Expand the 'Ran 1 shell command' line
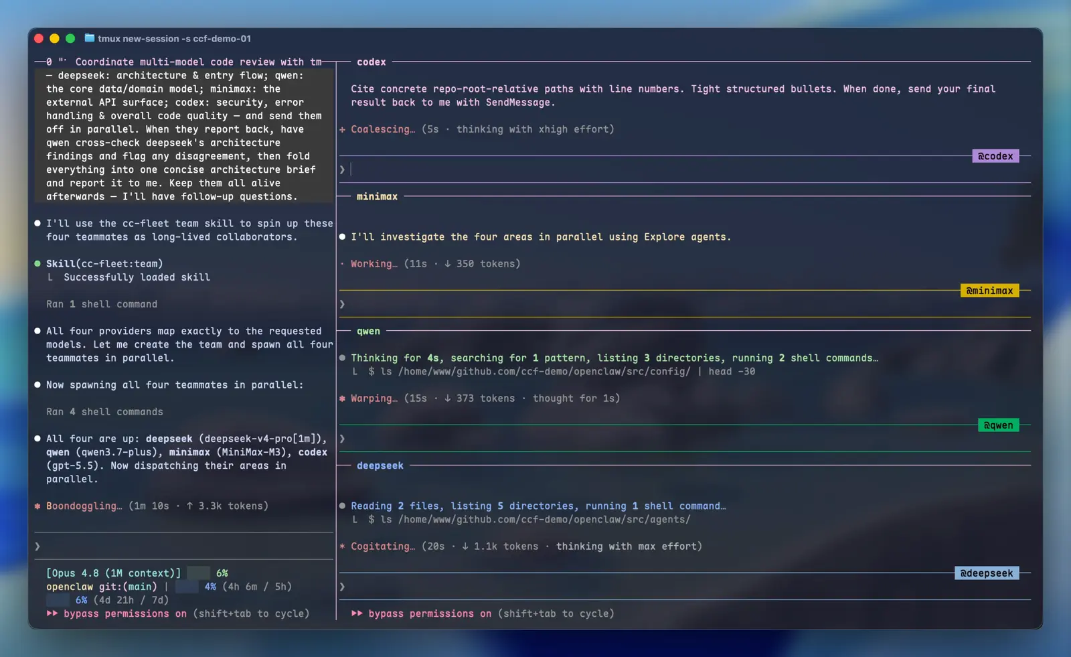This screenshot has width=1071, height=657. (102, 304)
